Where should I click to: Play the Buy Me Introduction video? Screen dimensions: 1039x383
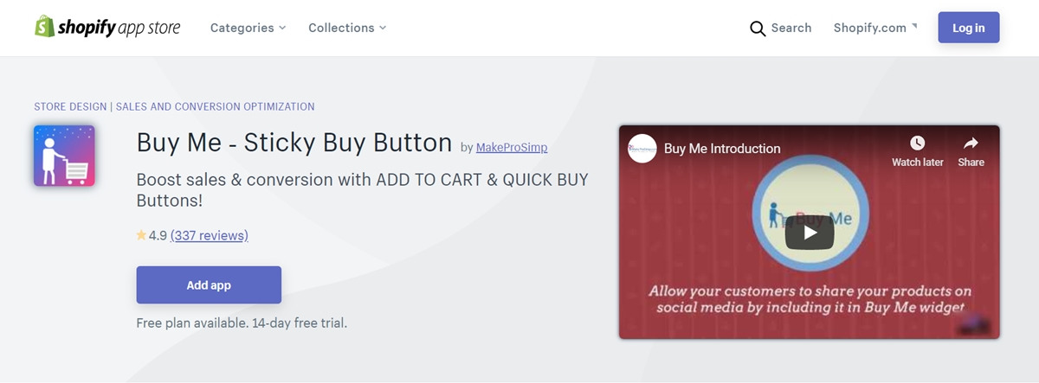(810, 232)
